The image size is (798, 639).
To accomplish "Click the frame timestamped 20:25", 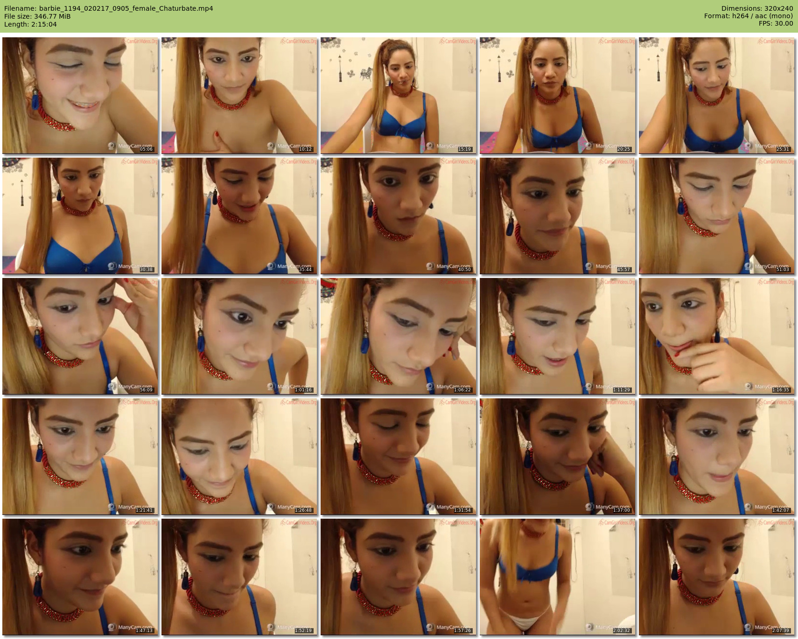I will (558, 96).
